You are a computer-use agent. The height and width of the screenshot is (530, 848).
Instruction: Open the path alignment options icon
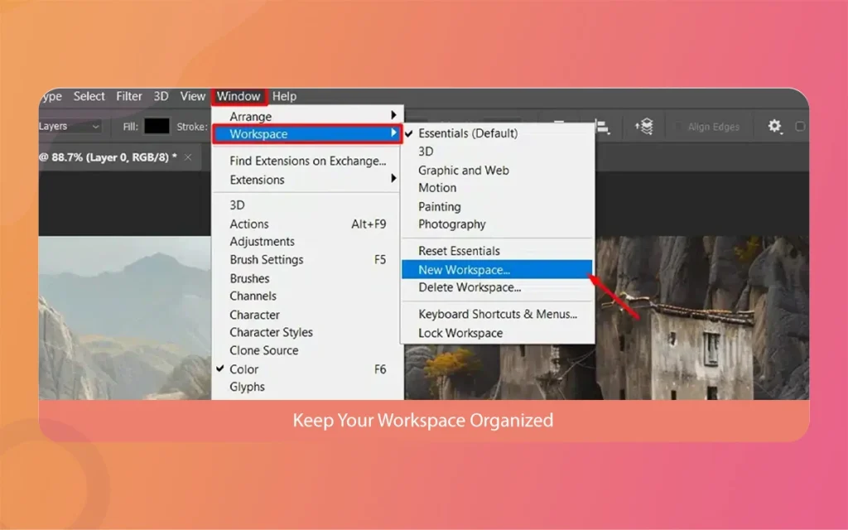coord(602,127)
